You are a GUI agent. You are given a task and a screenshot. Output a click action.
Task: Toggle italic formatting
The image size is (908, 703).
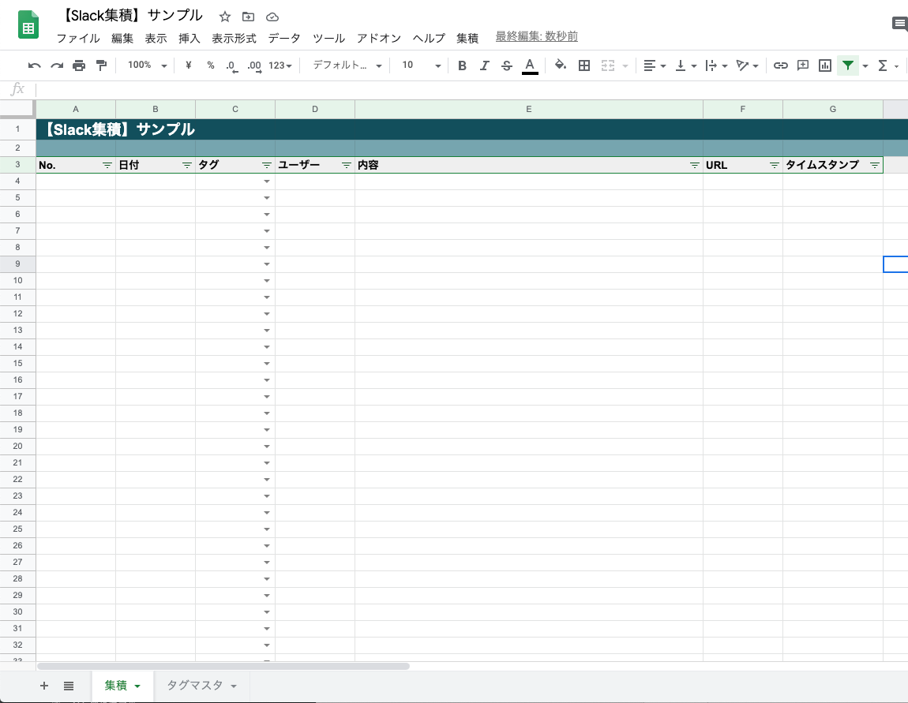pos(484,65)
